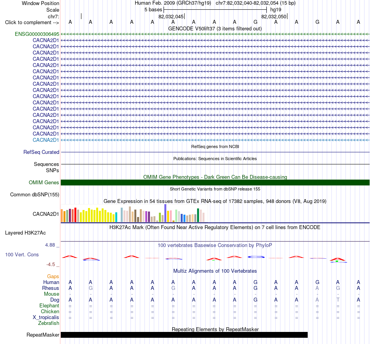Open the Common dbSNP(155) track label
This screenshot has height=344, width=370.
[x=34, y=194]
